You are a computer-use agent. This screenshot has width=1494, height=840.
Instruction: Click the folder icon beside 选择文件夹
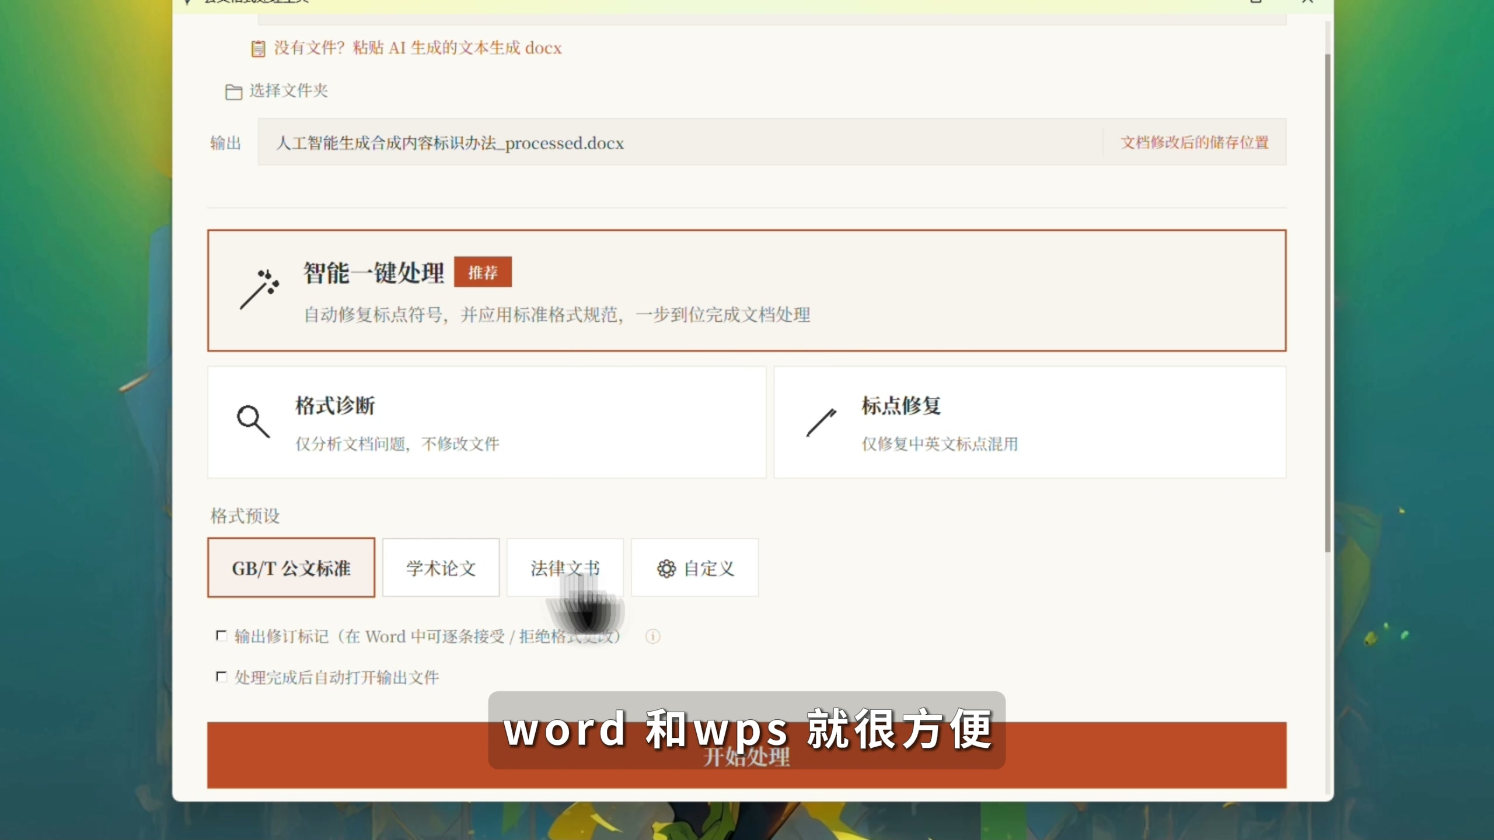[x=233, y=92]
